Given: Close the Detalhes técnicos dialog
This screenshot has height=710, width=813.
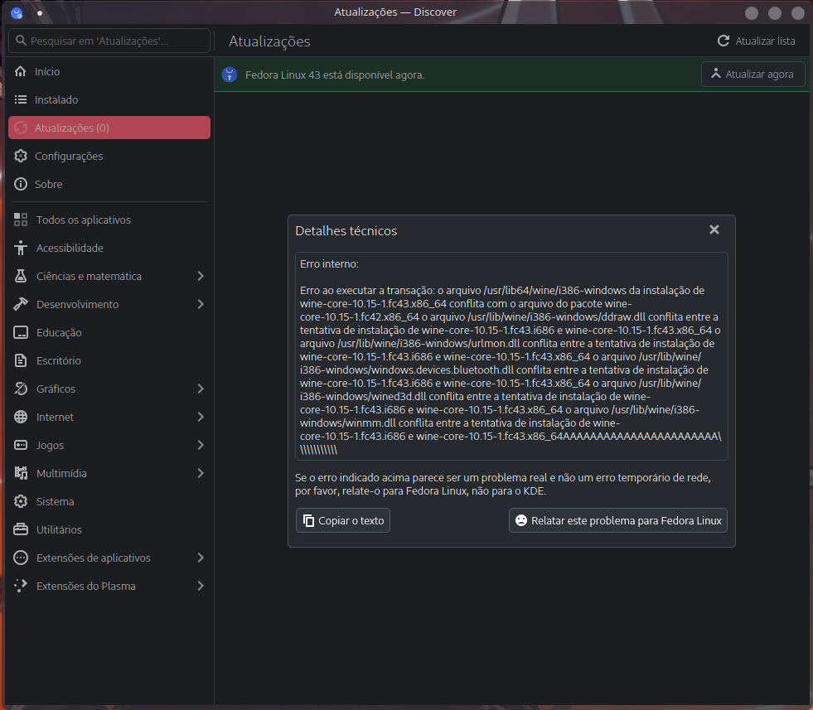Looking at the screenshot, I should (x=714, y=230).
